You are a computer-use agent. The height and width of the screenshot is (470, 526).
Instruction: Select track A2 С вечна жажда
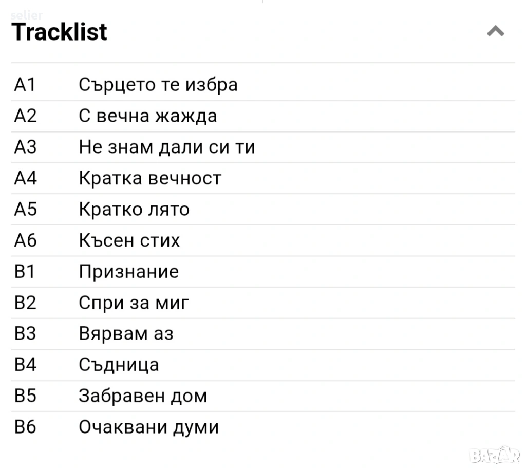coord(147,116)
